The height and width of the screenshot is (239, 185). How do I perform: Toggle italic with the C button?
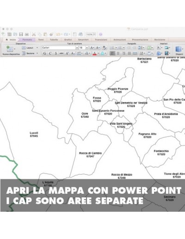click(50, 53)
